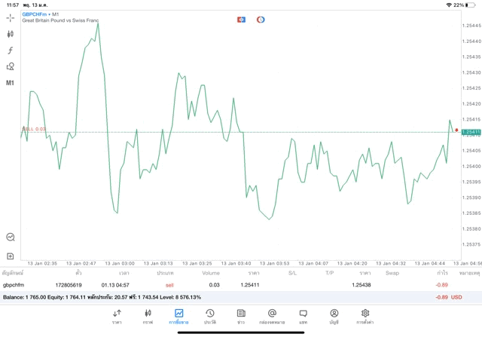
Task: Open the settings (การตั้งค่า) gear tab
Action: [365, 316]
